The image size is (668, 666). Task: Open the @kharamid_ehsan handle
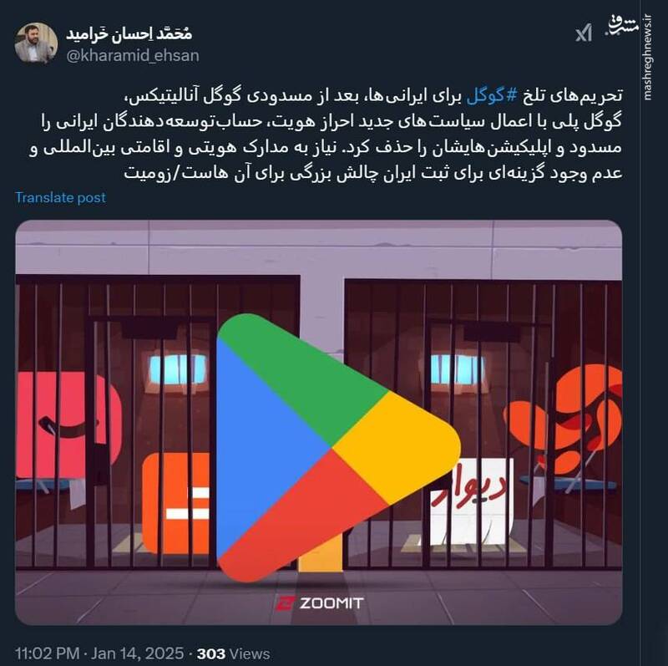133,56
